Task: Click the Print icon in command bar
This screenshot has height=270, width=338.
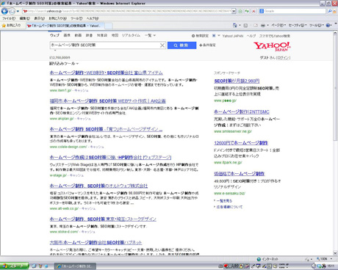Action: click(263, 25)
